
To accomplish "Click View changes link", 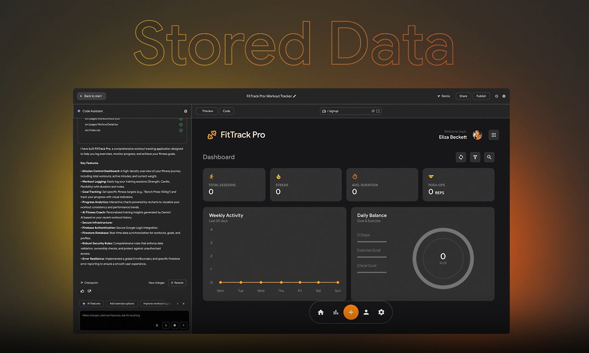I will tap(156, 283).
